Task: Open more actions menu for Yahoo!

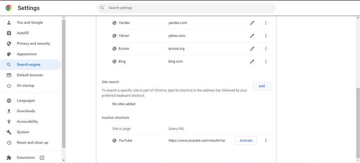Action: (x=266, y=36)
